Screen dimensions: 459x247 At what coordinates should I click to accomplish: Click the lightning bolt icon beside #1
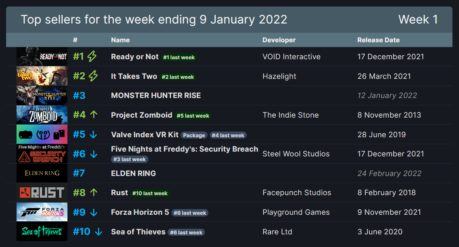(x=92, y=56)
